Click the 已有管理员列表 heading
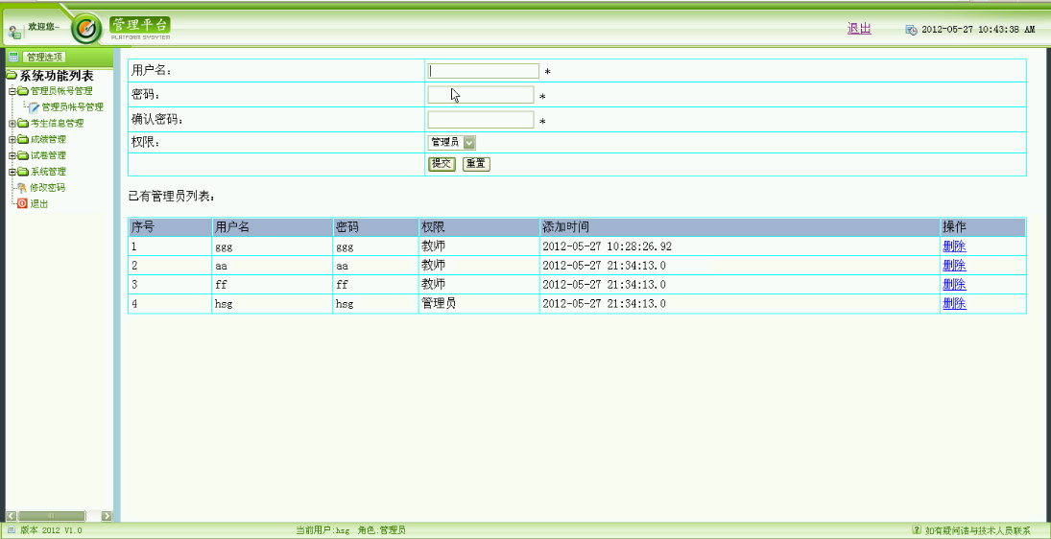This screenshot has height=539, width=1051. point(172,197)
